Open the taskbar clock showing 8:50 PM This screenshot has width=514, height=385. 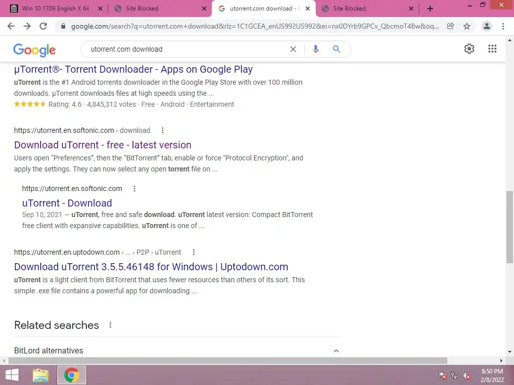point(492,375)
